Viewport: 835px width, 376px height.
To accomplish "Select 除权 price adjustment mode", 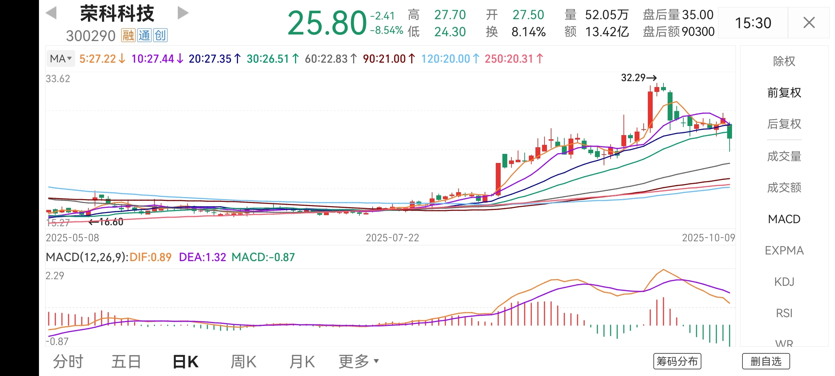I will (784, 61).
